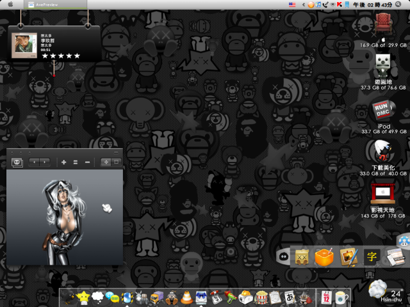Viewport: 410px width, 307px height.
Task: Open the yellow star icon in Dock
Action: [83, 297]
